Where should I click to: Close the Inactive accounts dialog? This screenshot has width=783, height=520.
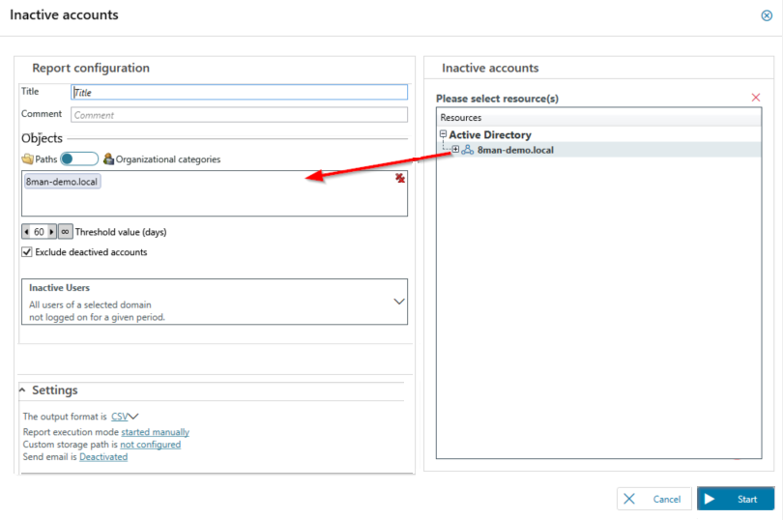[767, 15]
